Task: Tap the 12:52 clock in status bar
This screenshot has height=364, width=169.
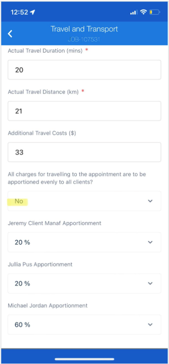Action: tap(19, 12)
